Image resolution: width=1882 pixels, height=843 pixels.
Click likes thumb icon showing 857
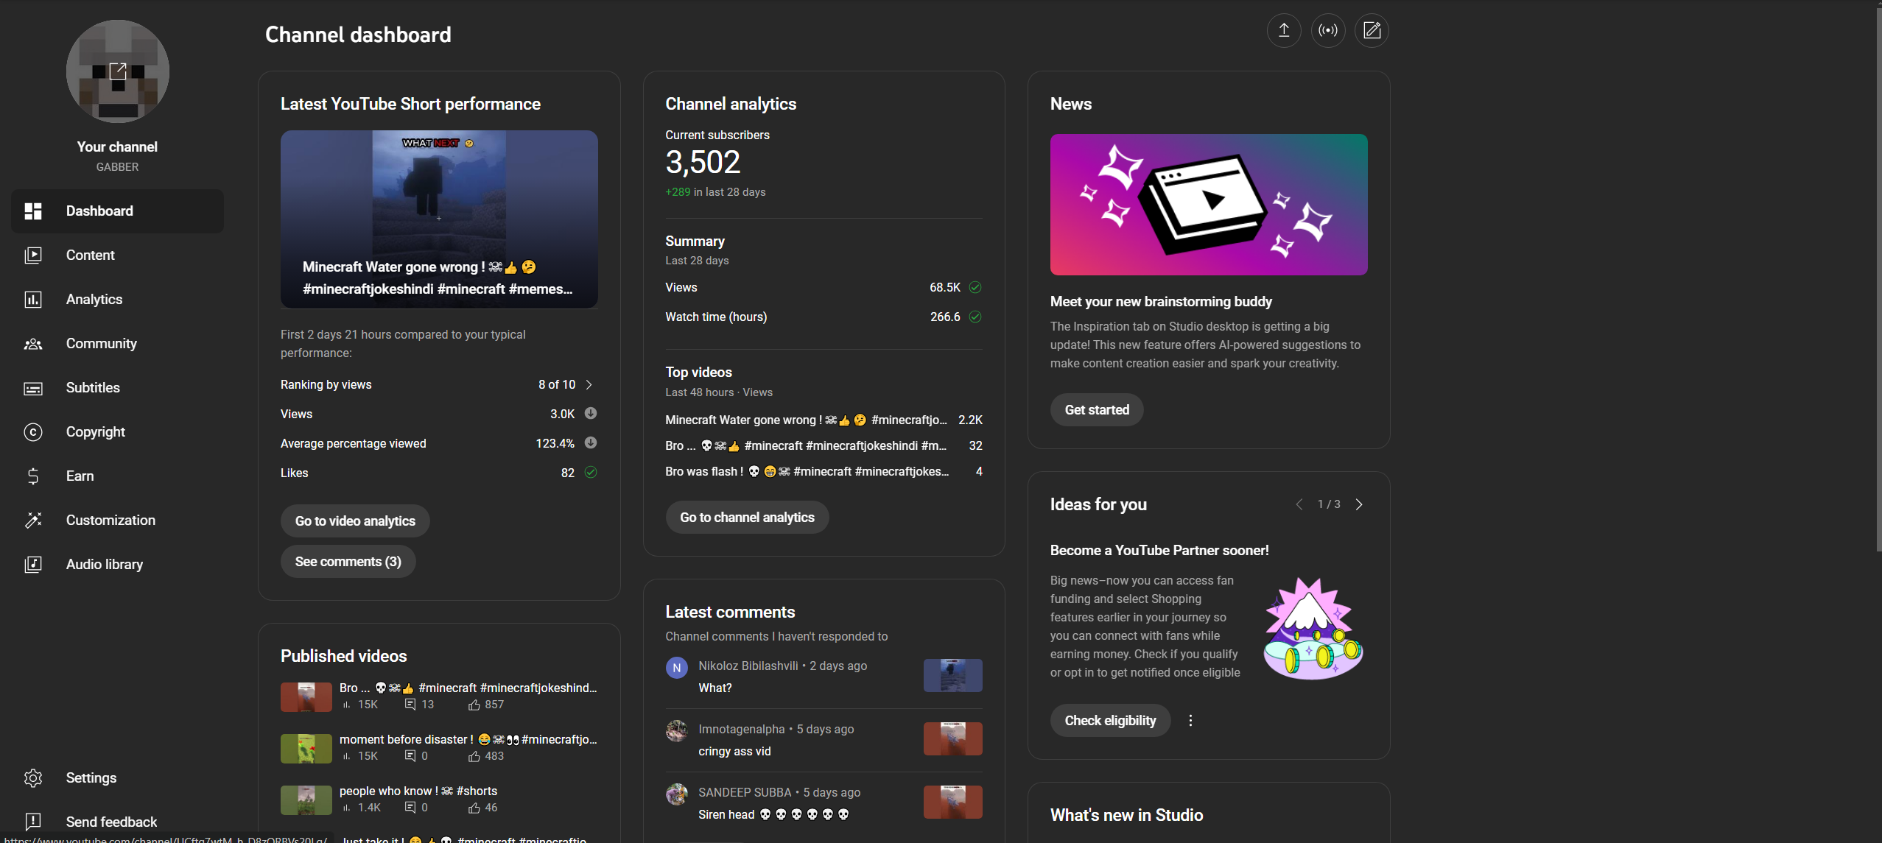point(474,705)
